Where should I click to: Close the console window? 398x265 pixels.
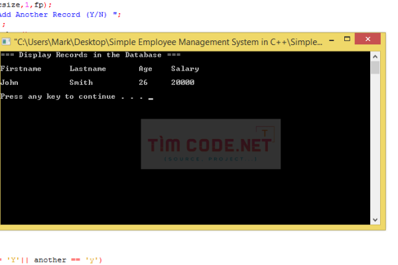click(x=367, y=39)
